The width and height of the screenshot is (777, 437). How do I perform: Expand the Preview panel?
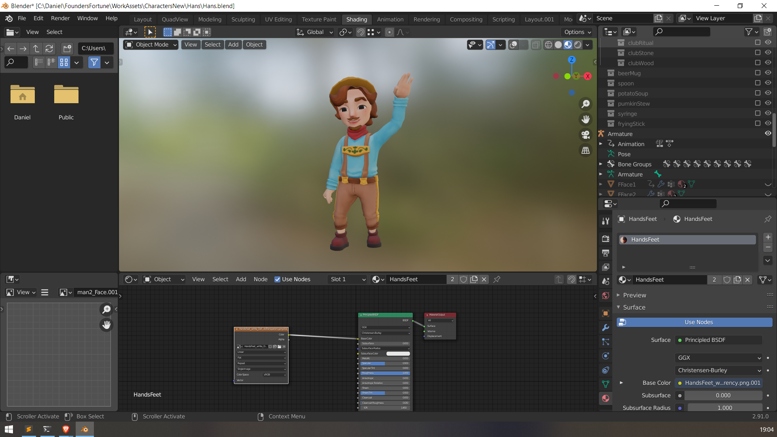coord(634,295)
